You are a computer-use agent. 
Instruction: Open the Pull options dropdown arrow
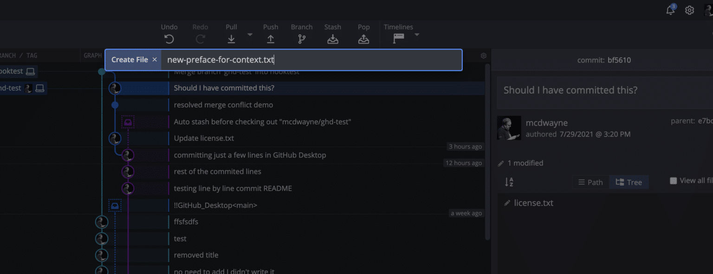click(x=249, y=35)
